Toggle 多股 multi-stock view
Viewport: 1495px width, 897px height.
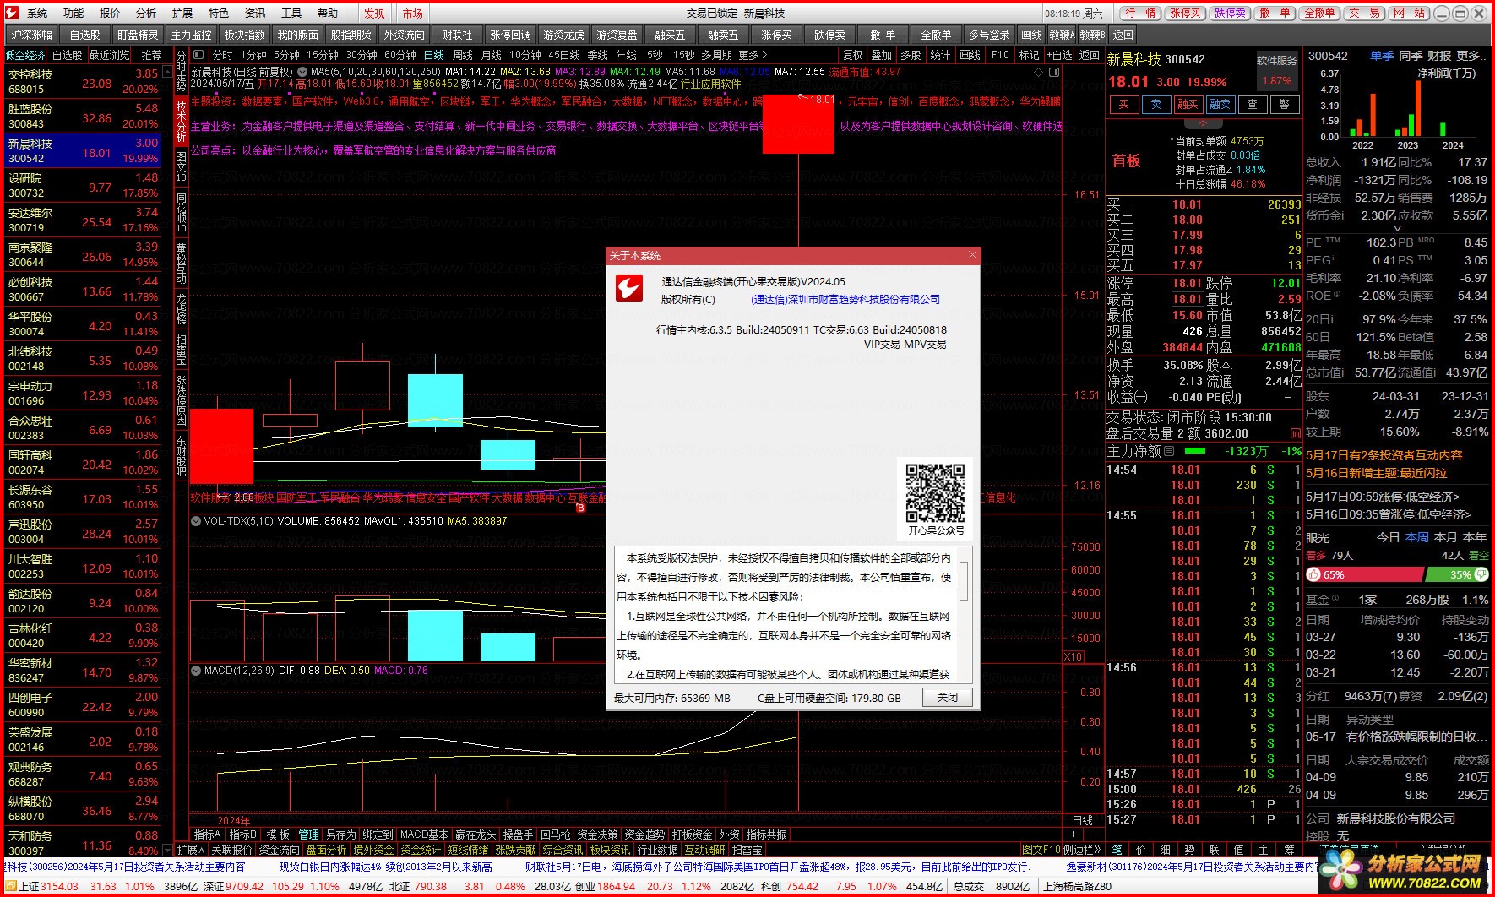click(911, 55)
